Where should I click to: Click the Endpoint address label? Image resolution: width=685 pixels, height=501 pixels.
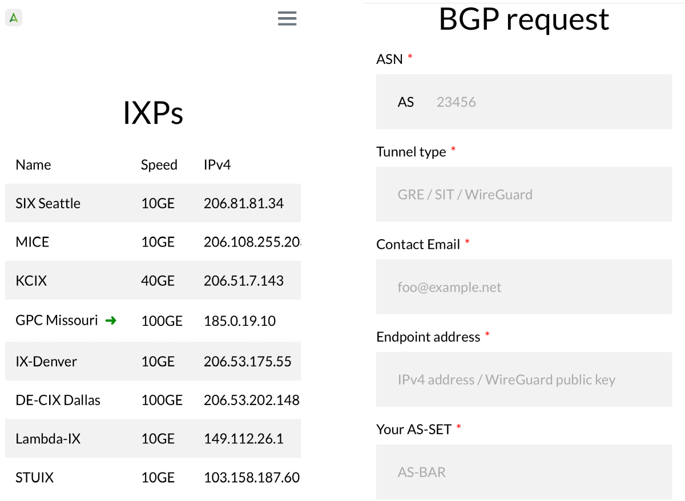point(428,337)
